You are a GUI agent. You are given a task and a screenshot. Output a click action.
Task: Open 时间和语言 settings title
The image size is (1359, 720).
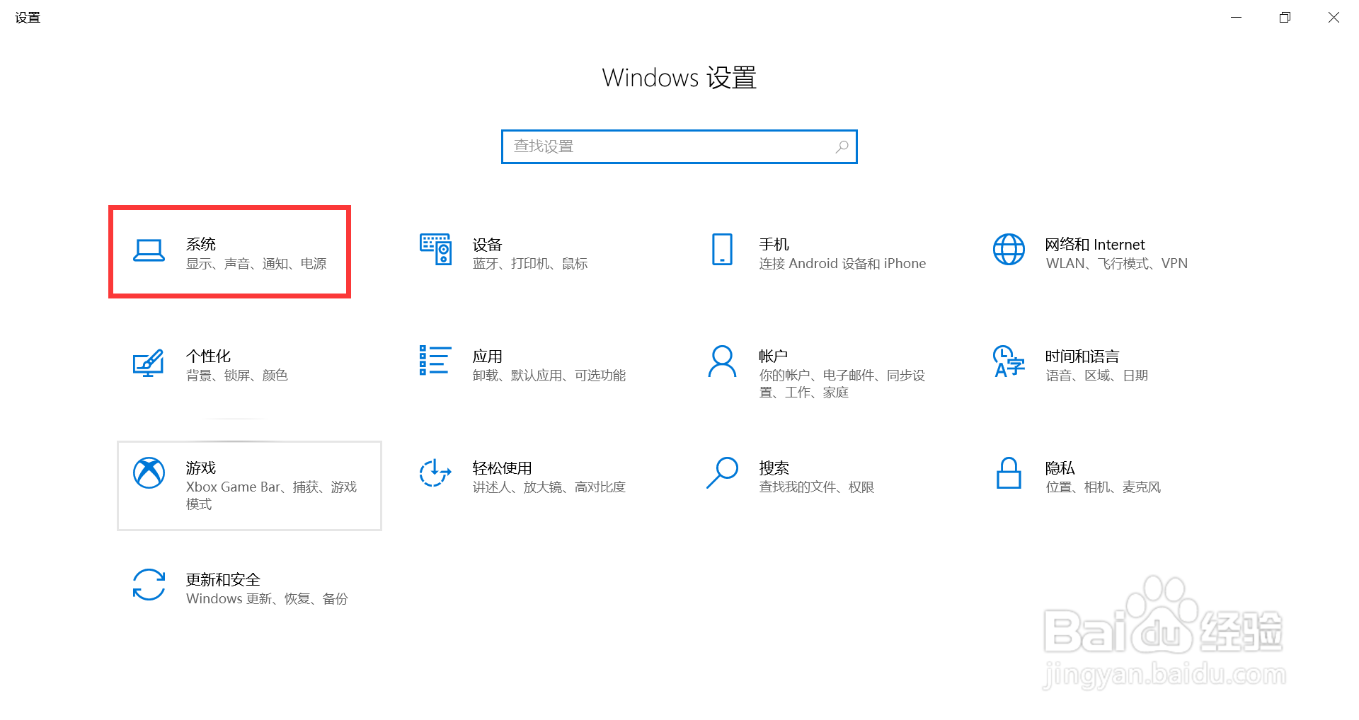click(x=1082, y=356)
